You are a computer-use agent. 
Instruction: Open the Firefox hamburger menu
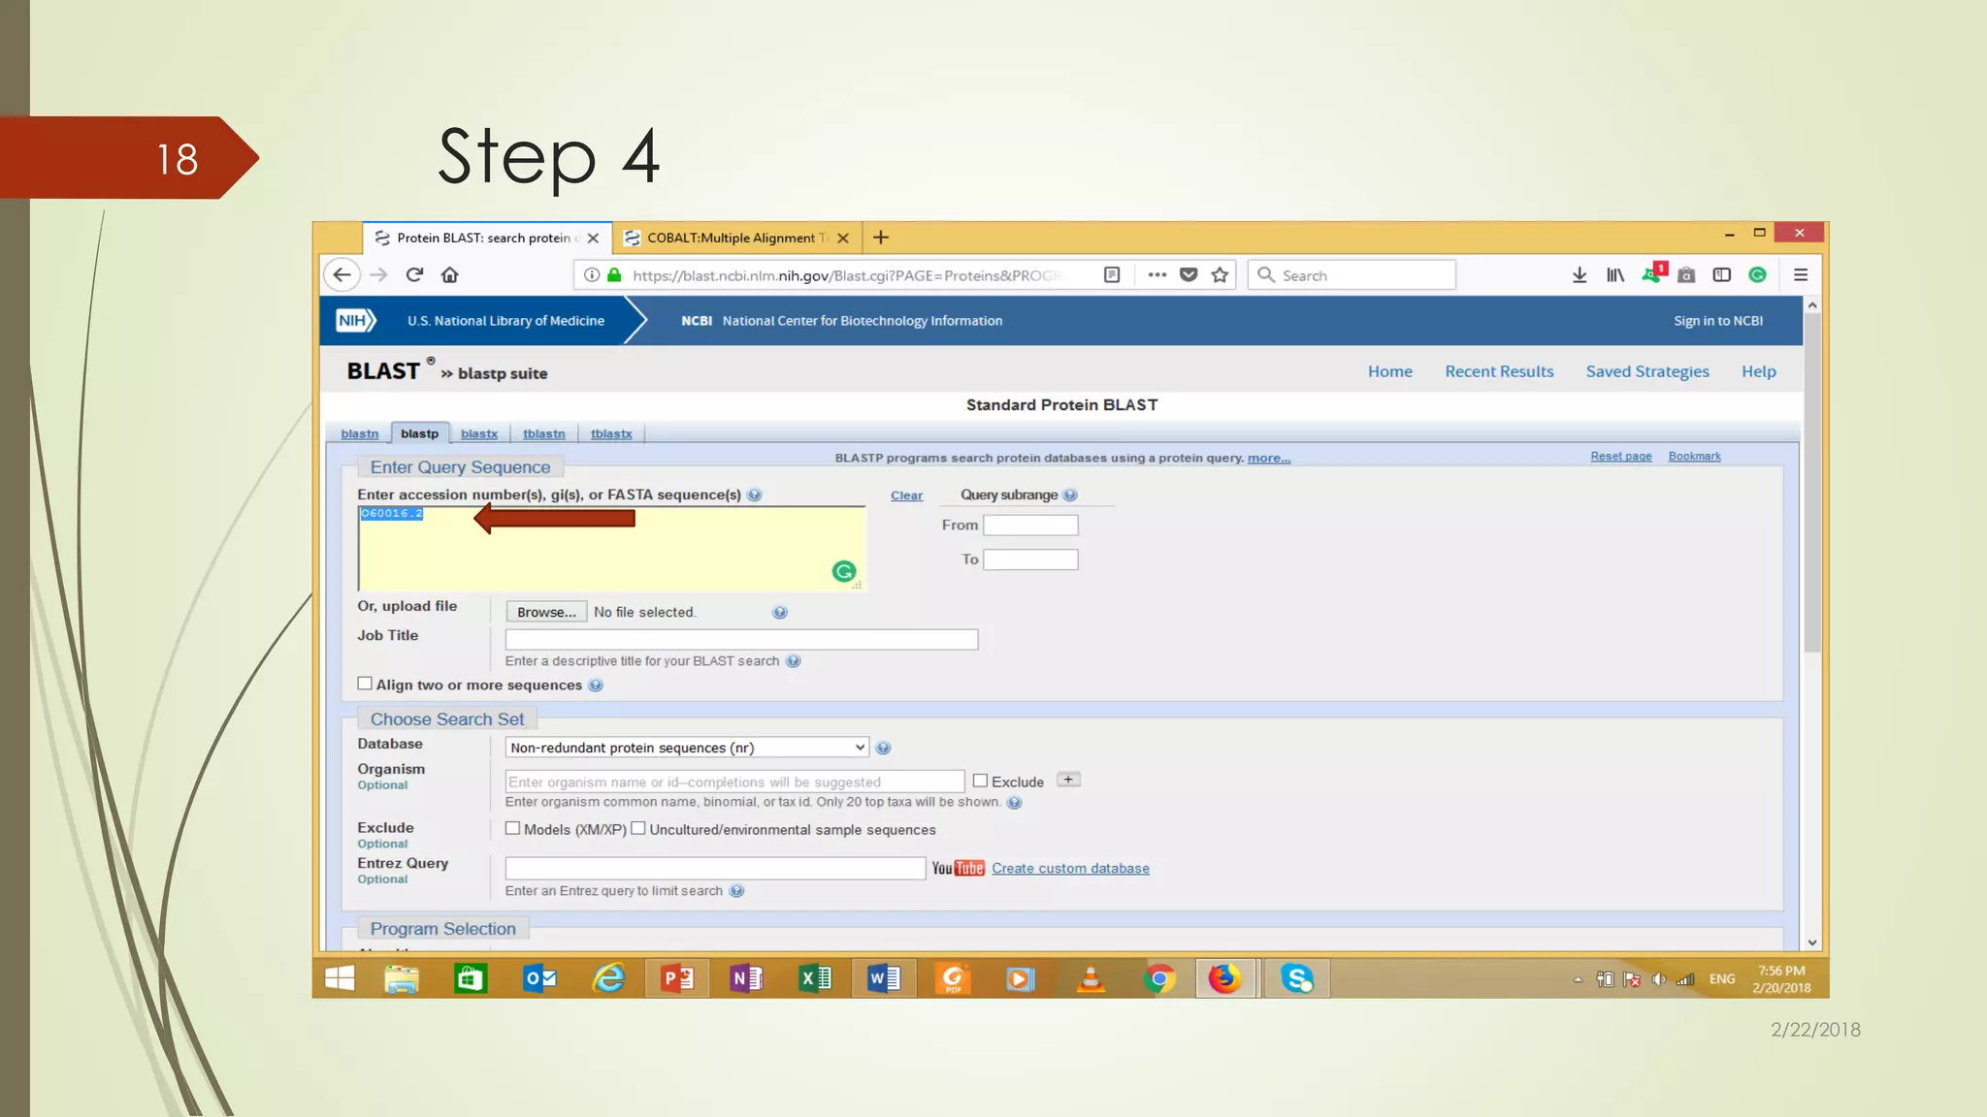(1801, 275)
